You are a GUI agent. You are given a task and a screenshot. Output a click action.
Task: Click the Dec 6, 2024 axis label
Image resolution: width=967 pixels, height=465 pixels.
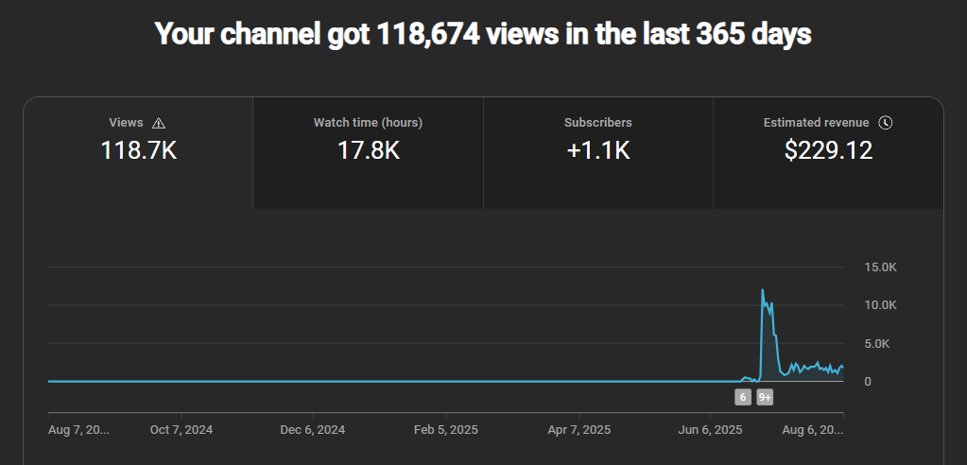click(x=313, y=429)
